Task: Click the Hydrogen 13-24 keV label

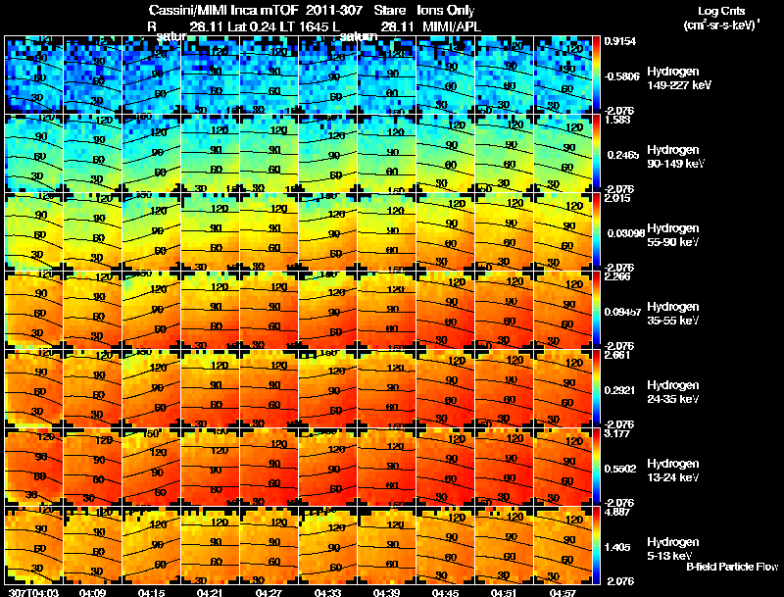Action: coord(673,471)
